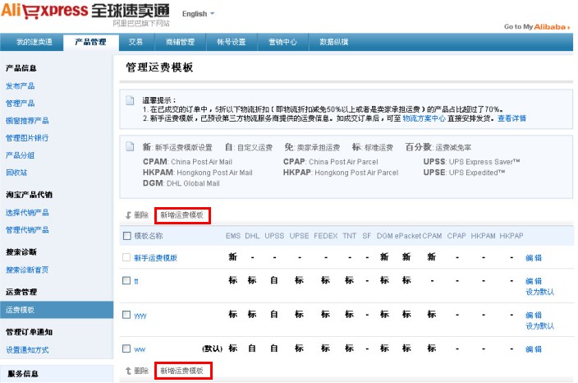Click the document icon beside 温馨提示
Viewport: 578px width, 383px height.
[130, 100]
